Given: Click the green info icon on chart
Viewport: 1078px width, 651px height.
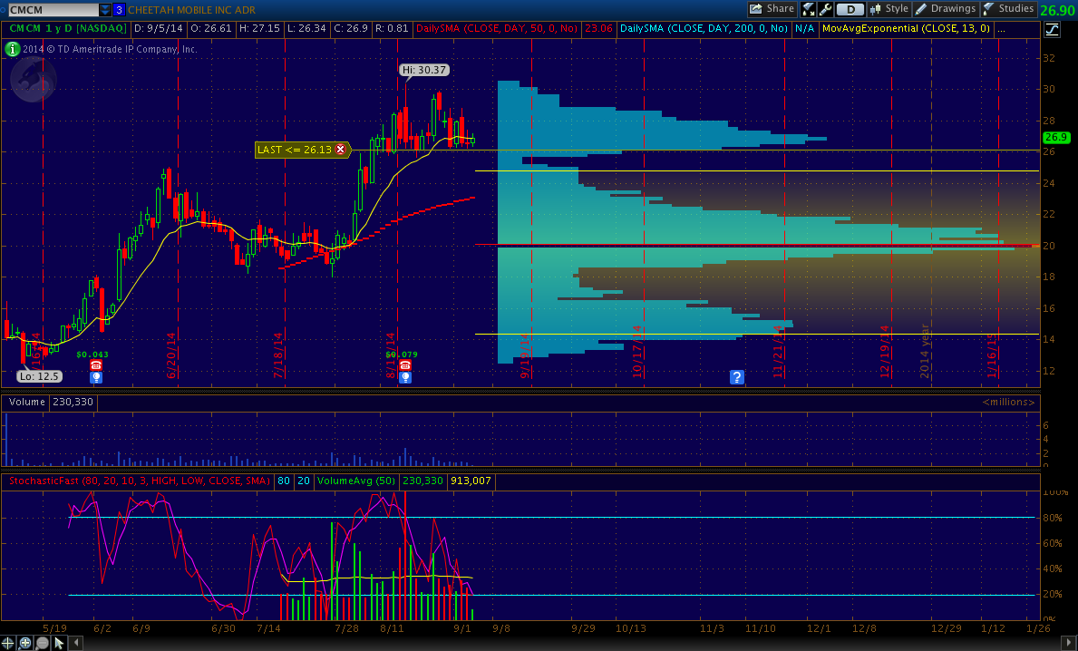Looking at the screenshot, I should pos(13,49).
